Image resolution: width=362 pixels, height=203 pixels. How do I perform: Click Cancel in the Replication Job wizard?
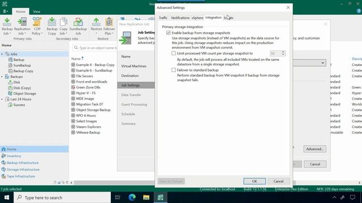[315, 164]
